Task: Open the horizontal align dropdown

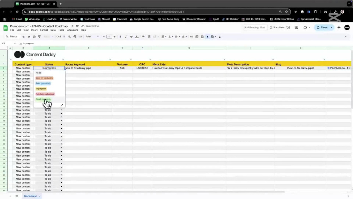Action: (x=164, y=37)
